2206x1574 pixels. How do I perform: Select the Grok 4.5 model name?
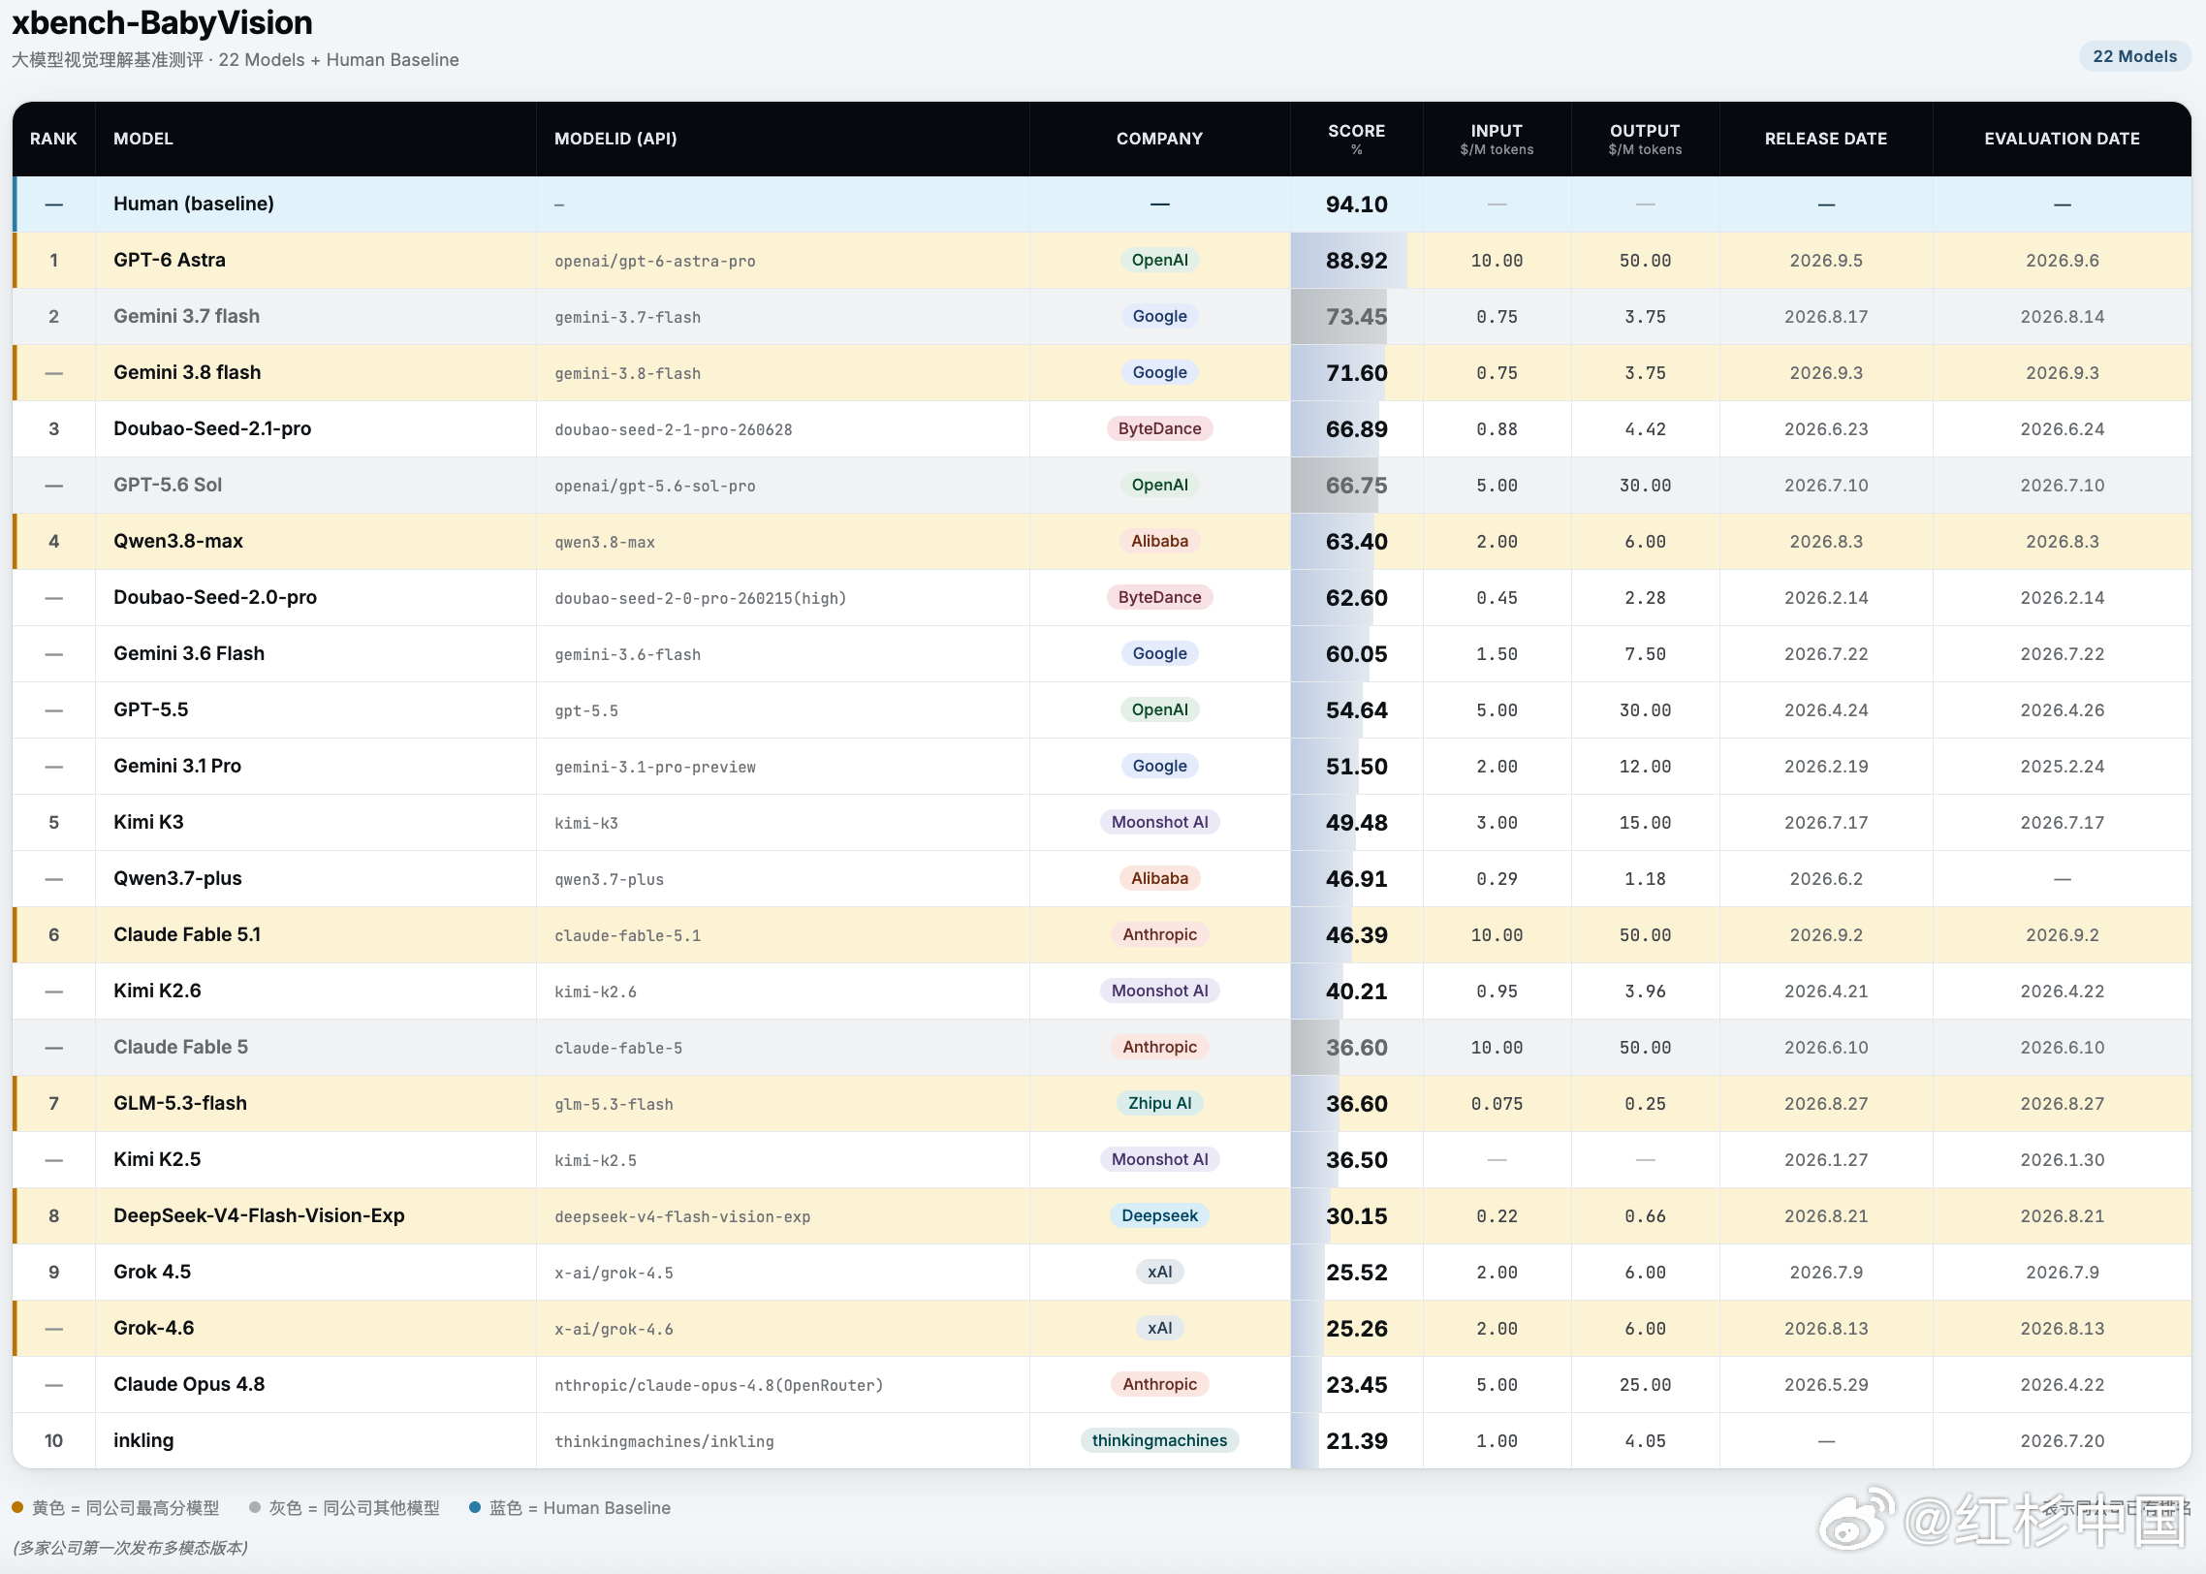[152, 1272]
